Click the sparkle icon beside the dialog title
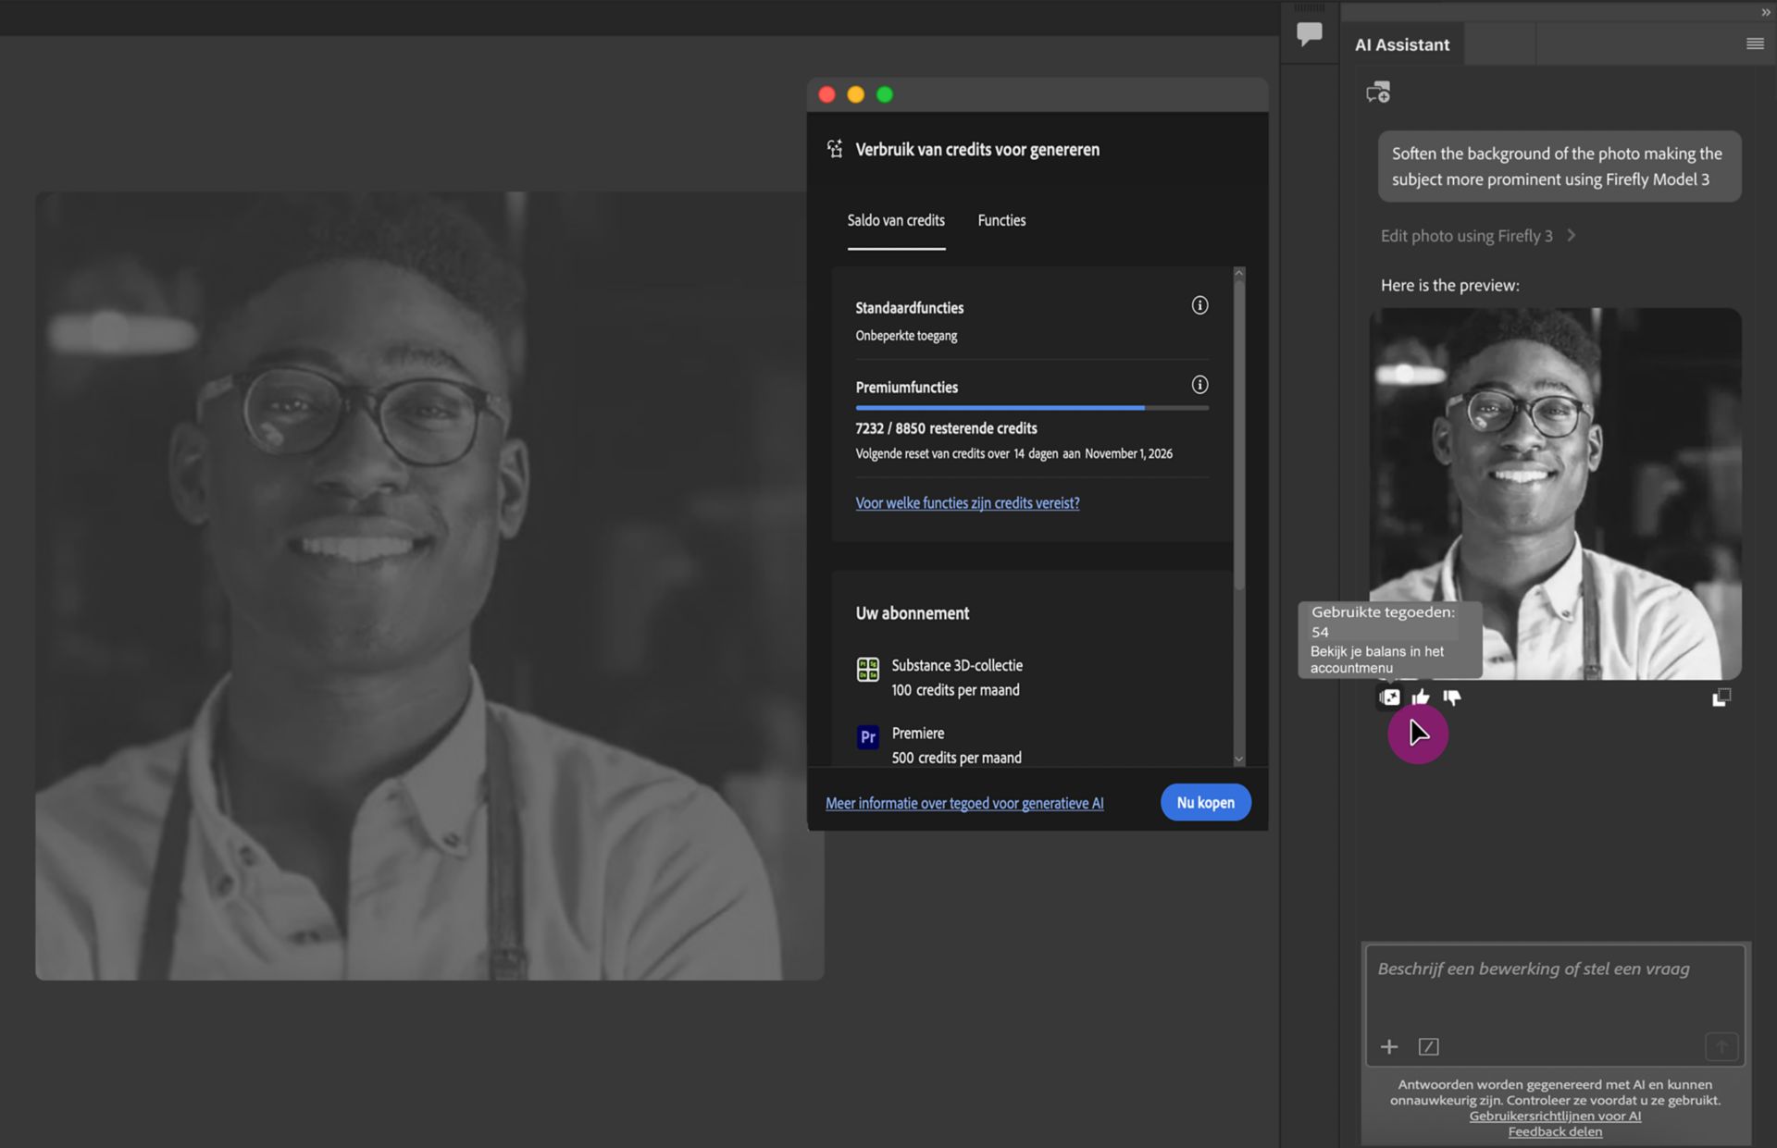This screenshot has height=1148, width=1777. point(834,149)
